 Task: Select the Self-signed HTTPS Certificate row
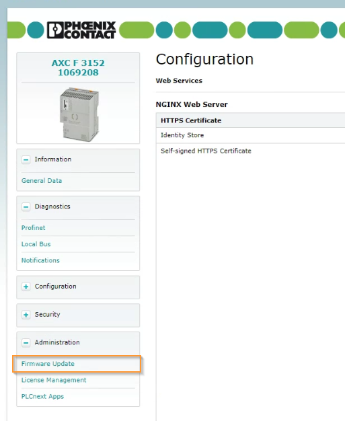[250, 151]
